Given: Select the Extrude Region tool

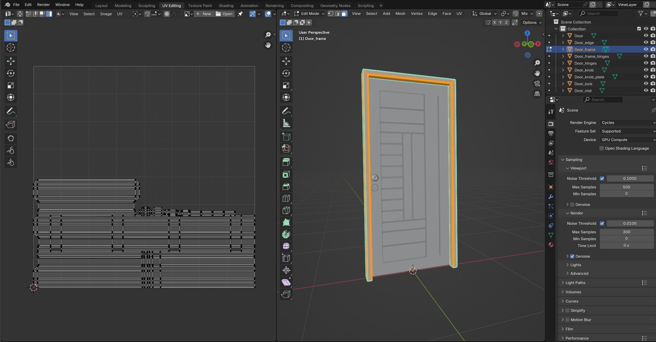Looking at the screenshot, I should (x=286, y=162).
